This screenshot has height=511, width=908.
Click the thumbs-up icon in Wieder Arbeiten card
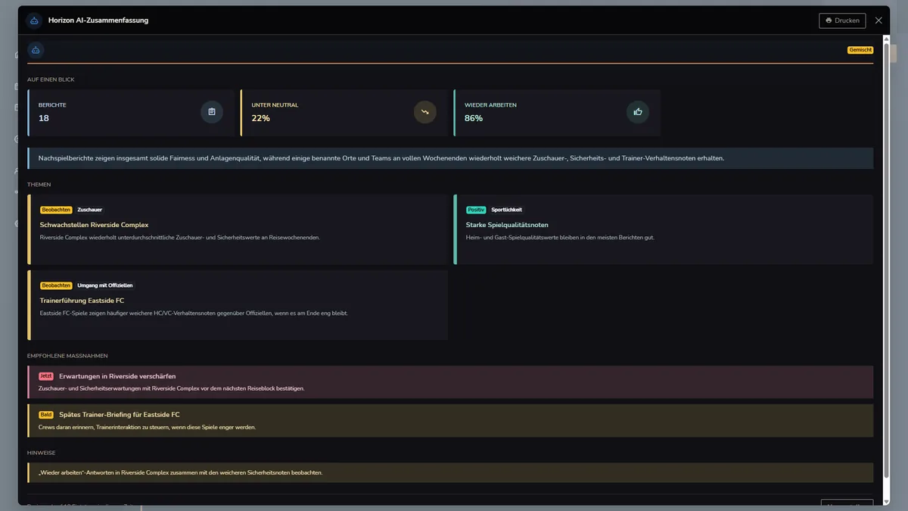[638, 112]
